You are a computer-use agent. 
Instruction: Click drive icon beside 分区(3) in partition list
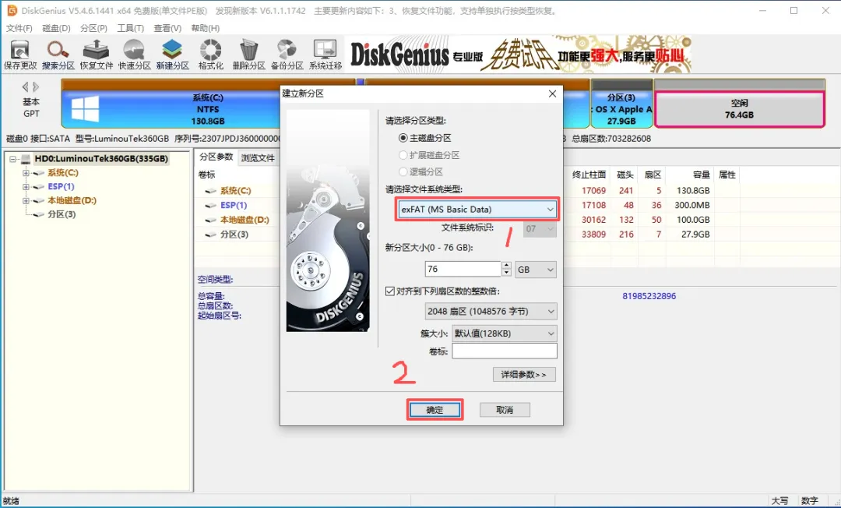coord(211,235)
